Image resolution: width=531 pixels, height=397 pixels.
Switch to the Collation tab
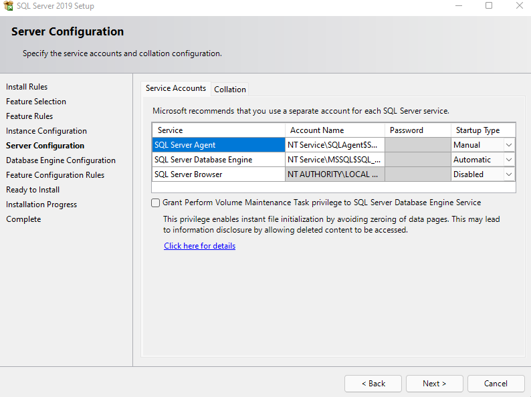click(x=230, y=90)
